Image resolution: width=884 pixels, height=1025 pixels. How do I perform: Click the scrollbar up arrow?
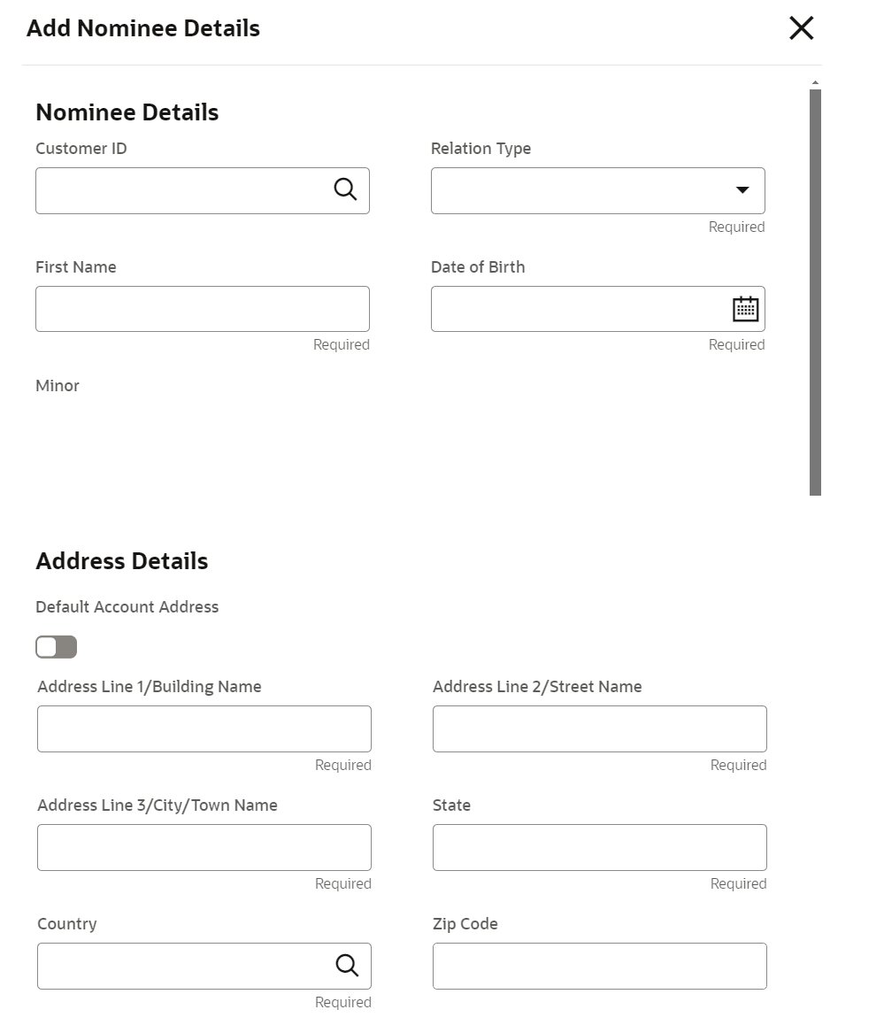click(x=815, y=82)
